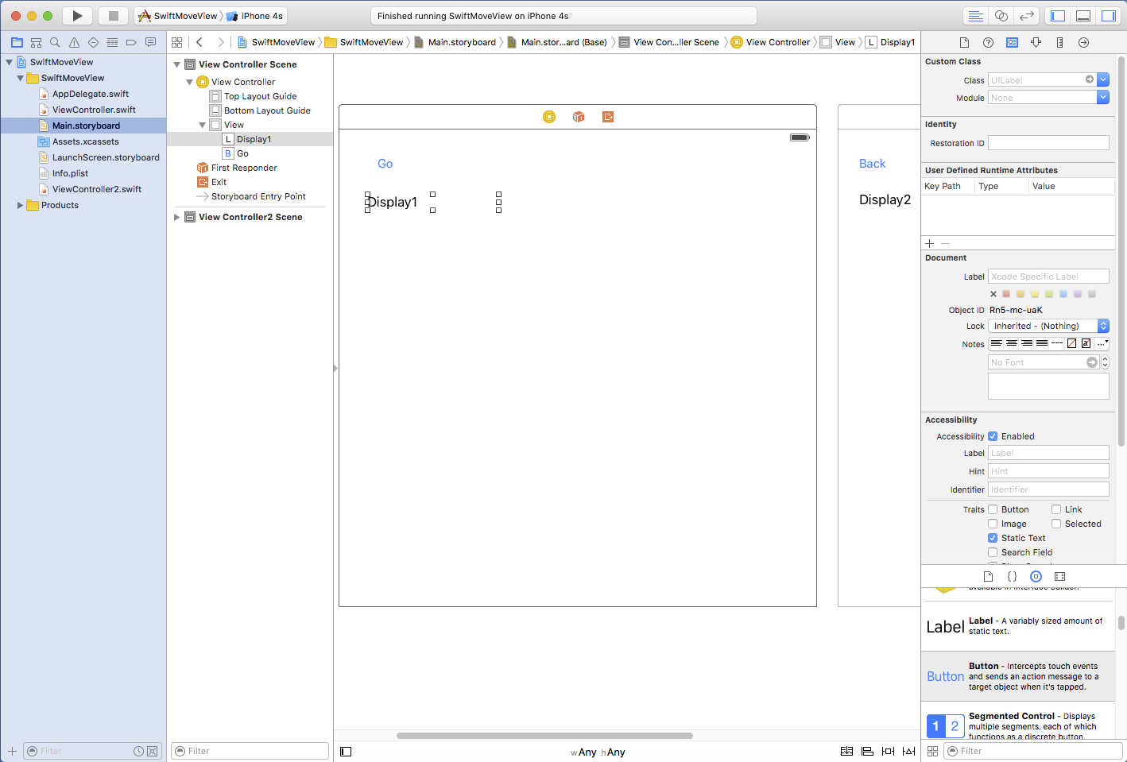Expand the View Controller2 Scene disclosure triangle
This screenshot has width=1127, height=762.
(177, 217)
